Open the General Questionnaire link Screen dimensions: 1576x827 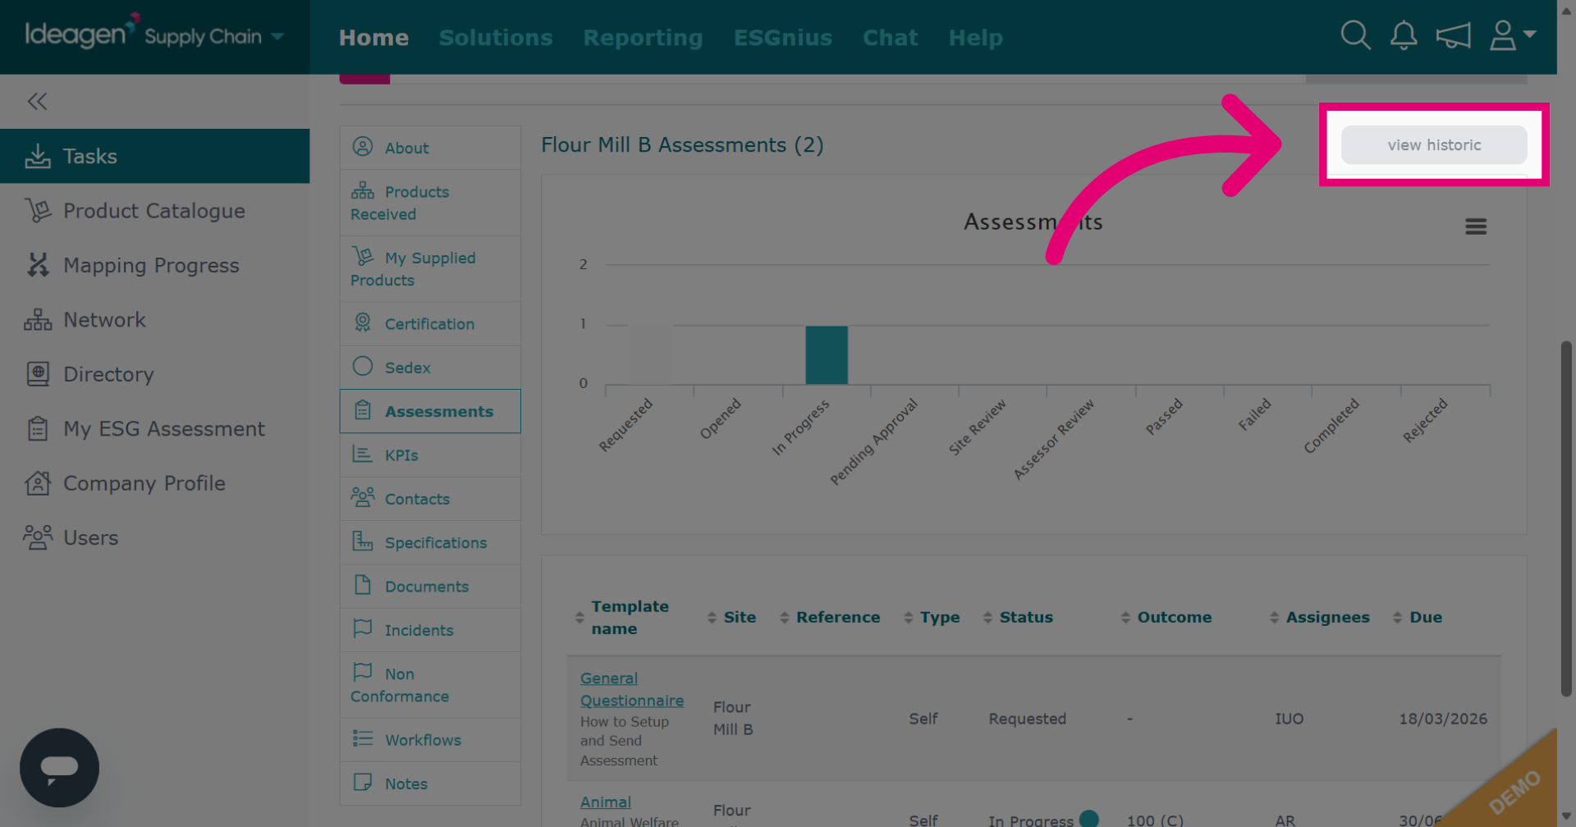[631, 689]
